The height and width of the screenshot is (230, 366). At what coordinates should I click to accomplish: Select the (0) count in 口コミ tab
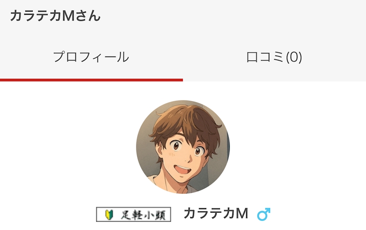[x=294, y=57]
